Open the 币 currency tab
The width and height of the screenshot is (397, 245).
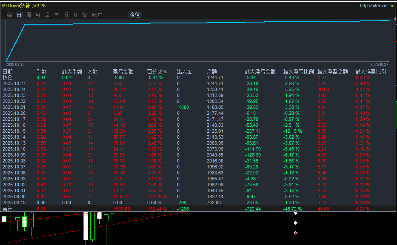click(x=66, y=15)
